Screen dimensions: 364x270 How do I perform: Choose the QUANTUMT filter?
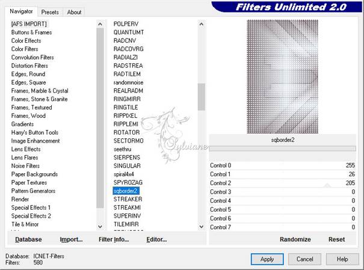coord(129,32)
